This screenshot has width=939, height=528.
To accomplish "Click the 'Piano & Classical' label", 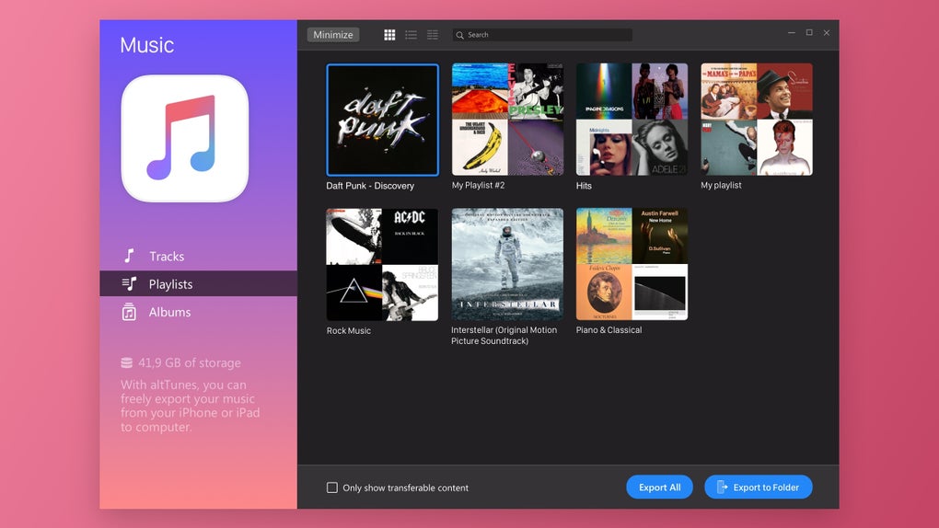I will click(x=609, y=330).
